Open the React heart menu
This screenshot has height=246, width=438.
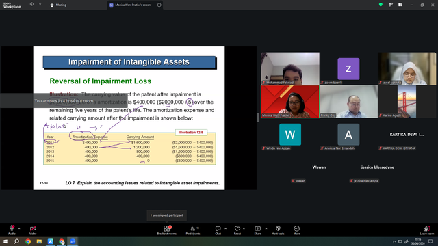(x=237, y=230)
